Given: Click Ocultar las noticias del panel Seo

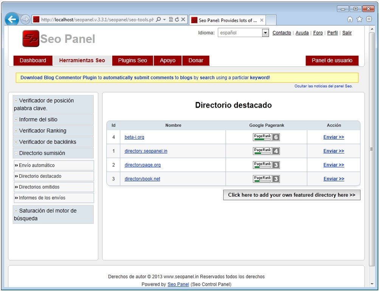Looking at the screenshot, I should tap(323, 86).
